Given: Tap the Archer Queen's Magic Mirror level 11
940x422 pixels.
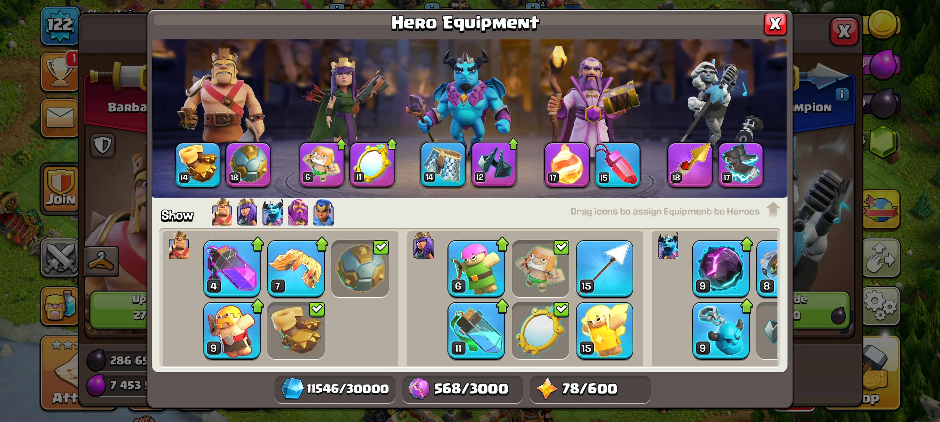Looking at the screenshot, I should tap(372, 165).
